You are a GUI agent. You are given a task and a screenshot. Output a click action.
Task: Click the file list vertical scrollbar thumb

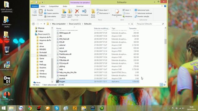click(x=166, y=41)
